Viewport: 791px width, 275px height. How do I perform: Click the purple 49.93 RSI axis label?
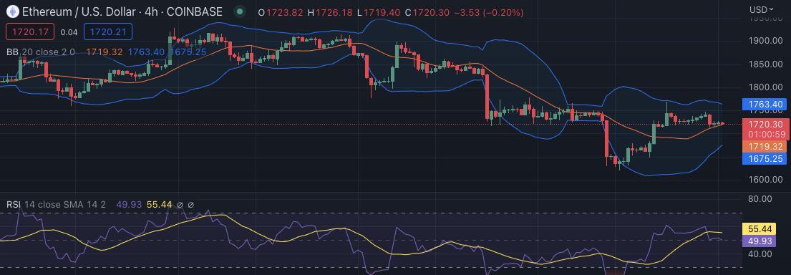pyautogui.click(x=759, y=241)
